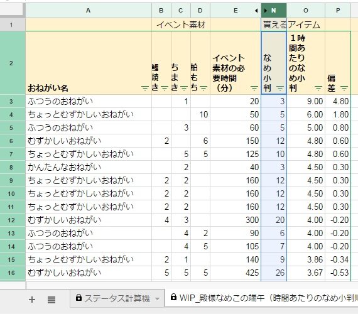This screenshot has height=314, width=358.
Task: Select column D header
Action: (x=200, y=11)
